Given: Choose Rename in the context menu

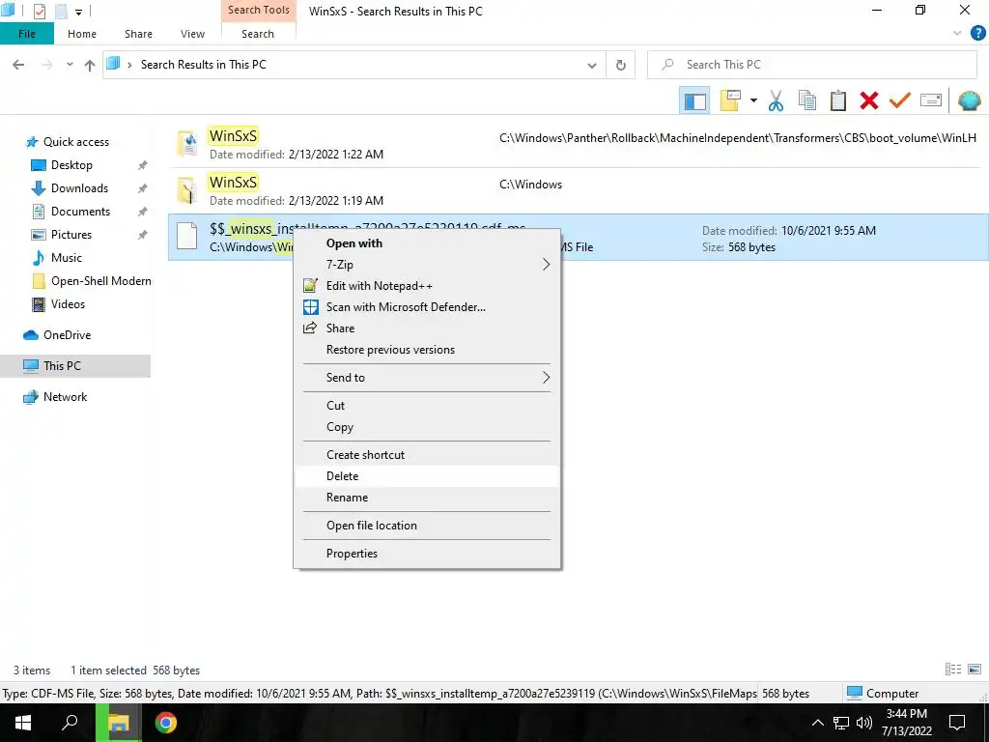Looking at the screenshot, I should point(427,498).
